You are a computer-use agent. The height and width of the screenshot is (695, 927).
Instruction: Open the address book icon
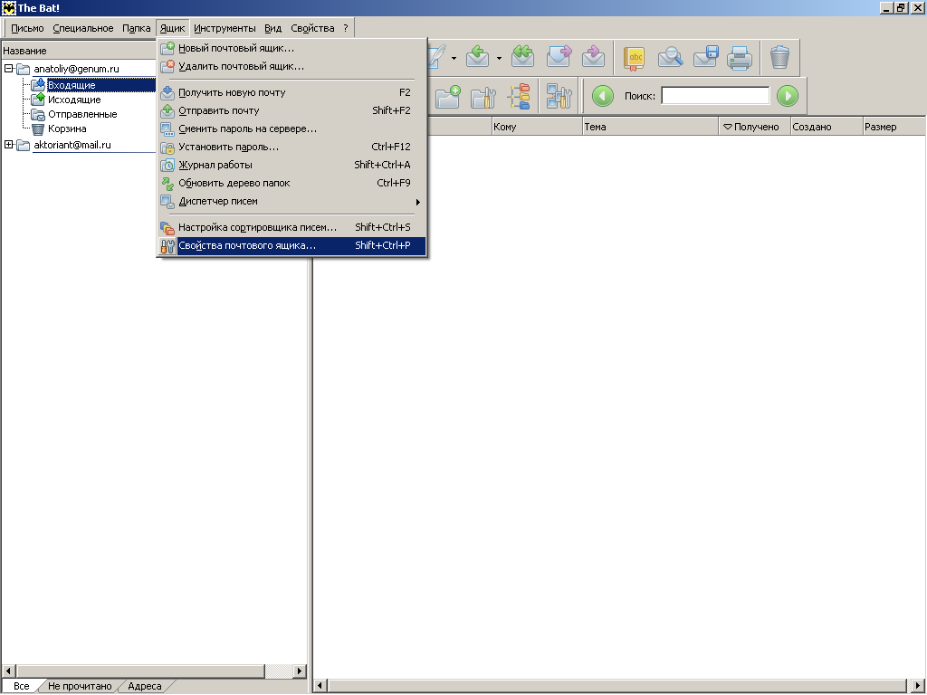[x=635, y=58]
